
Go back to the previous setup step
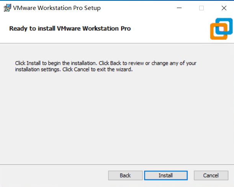point(125,176)
